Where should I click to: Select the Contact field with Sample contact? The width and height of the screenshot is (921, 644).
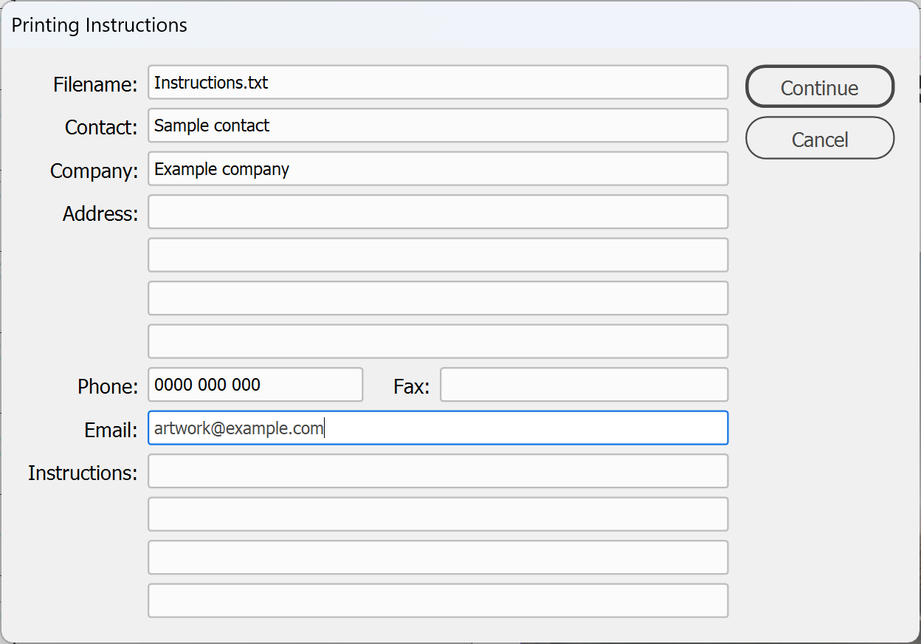pos(438,126)
